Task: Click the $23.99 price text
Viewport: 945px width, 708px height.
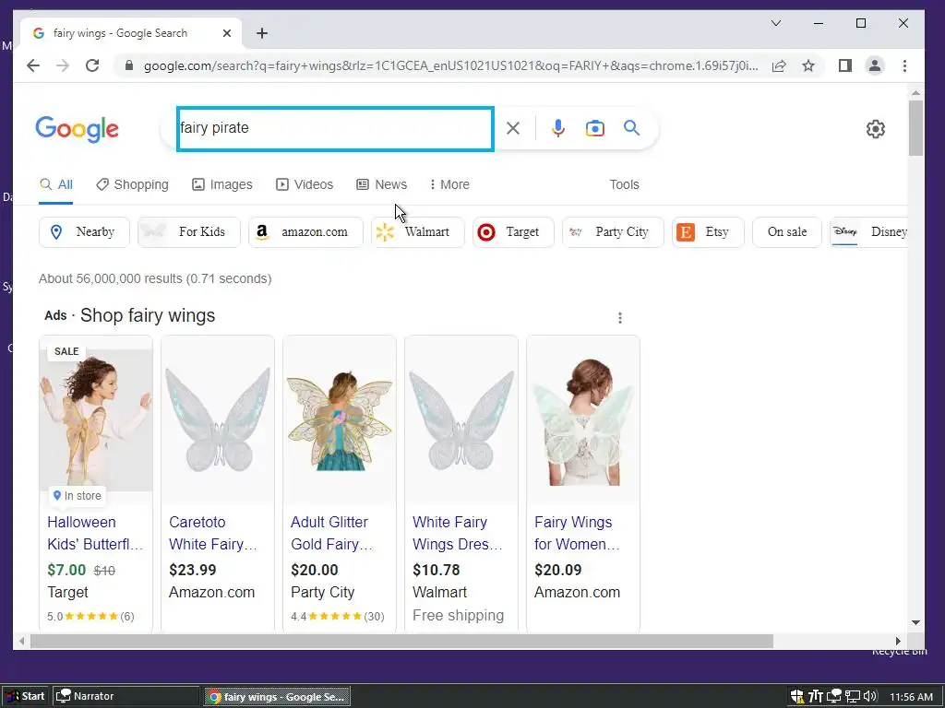Action: tap(193, 570)
